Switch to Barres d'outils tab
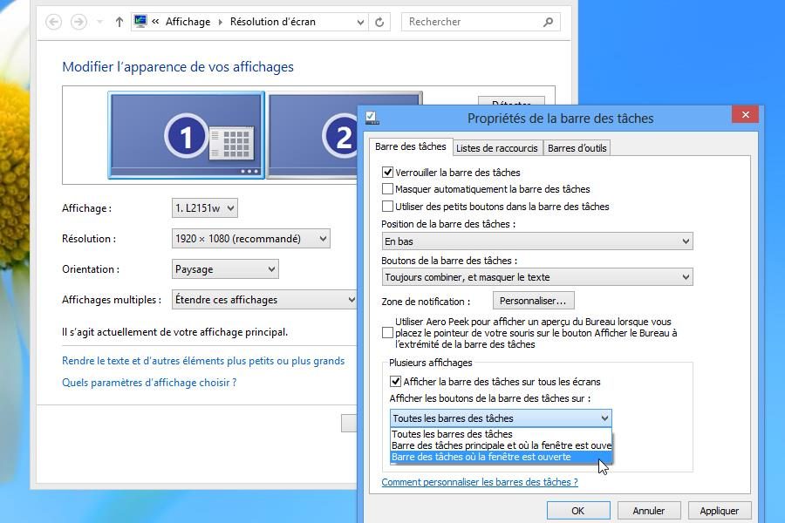Viewport: 785px width, 523px height. coord(577,148)
